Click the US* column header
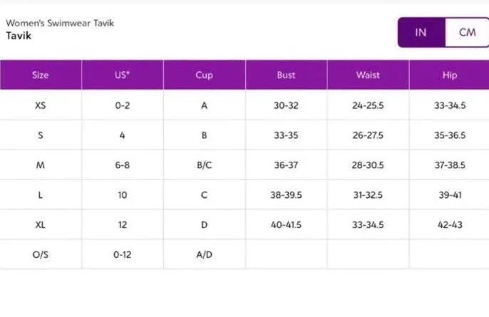This screenshot has height=317, width=489. click(123, 75)
